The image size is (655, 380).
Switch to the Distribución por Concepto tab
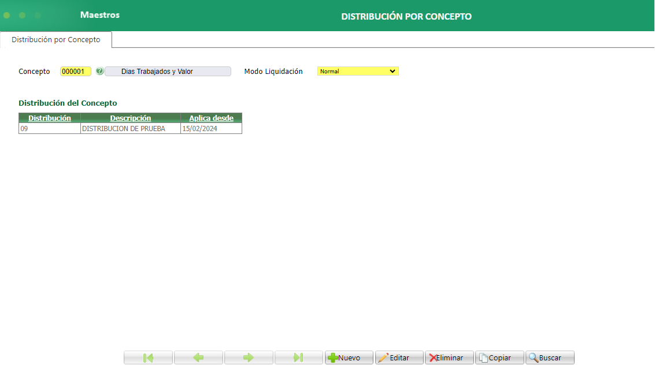(x=55, y=39)
